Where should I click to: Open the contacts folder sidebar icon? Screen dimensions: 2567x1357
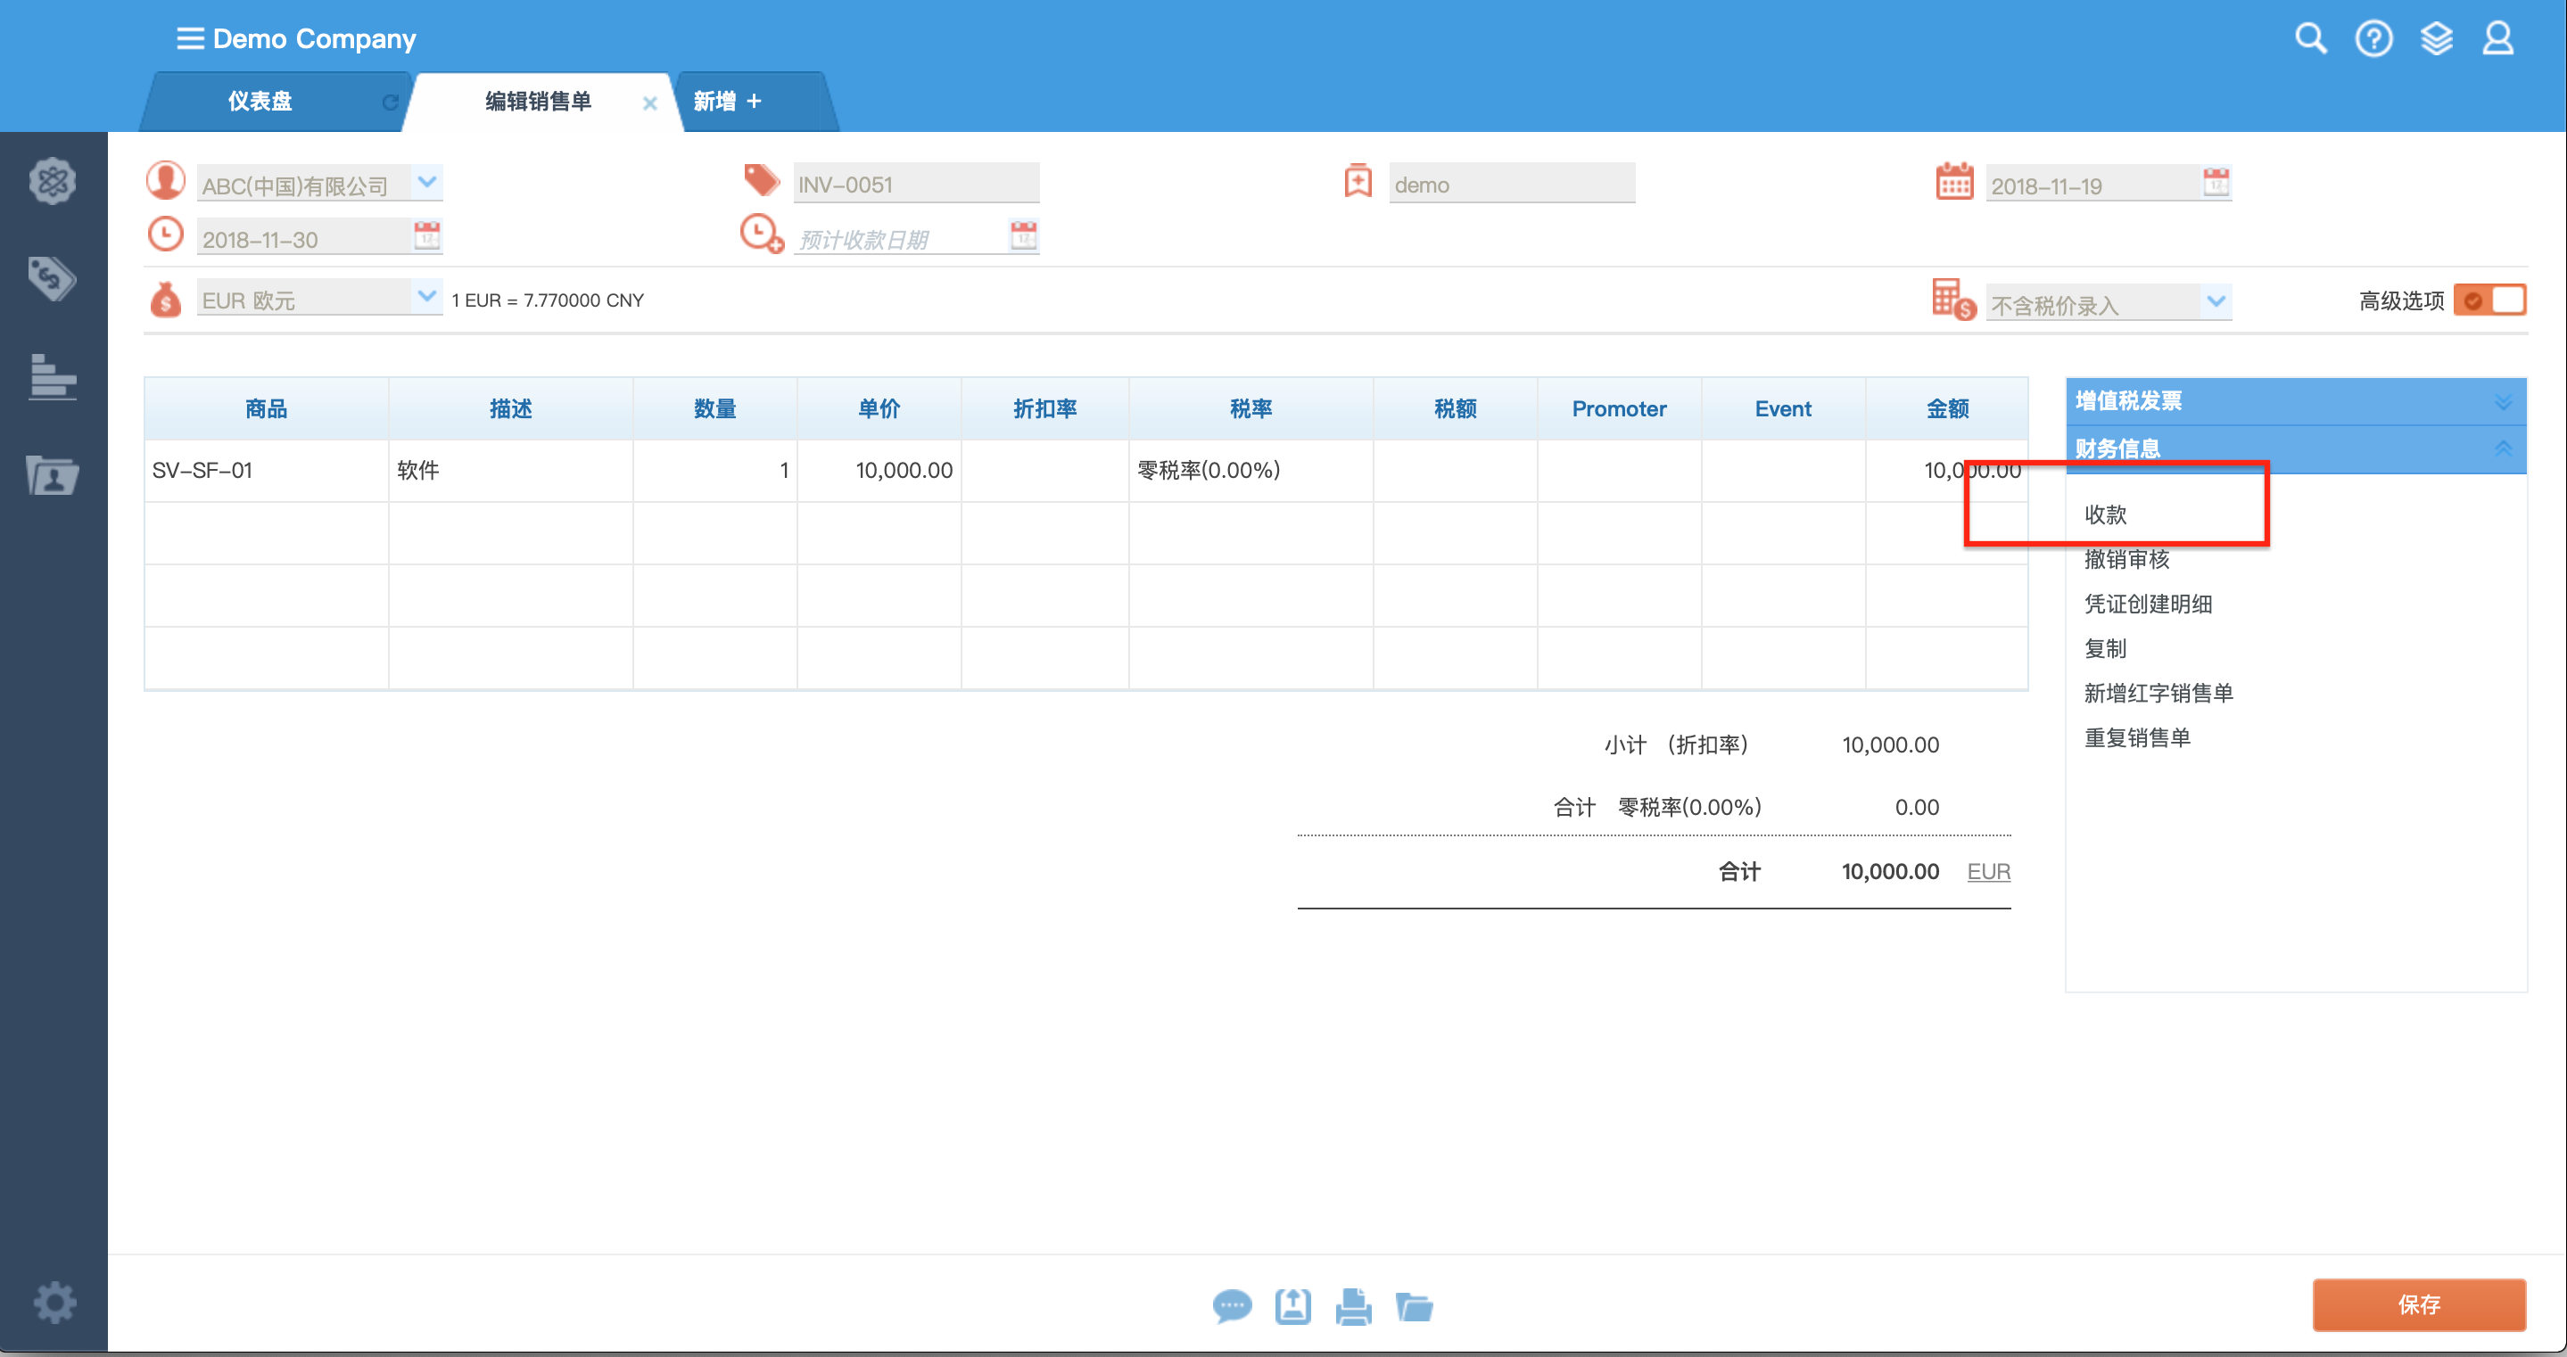pos(52,475)
